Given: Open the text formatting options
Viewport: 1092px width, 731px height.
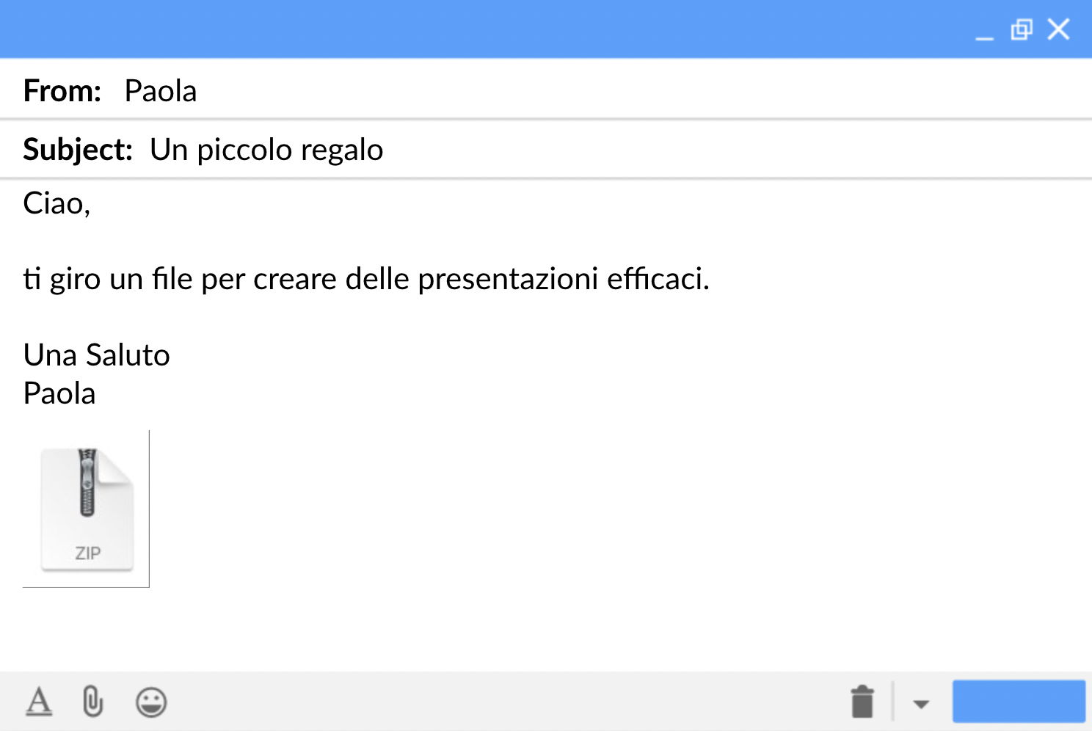Looking at the screenshot, I should [x=39, y=702].
